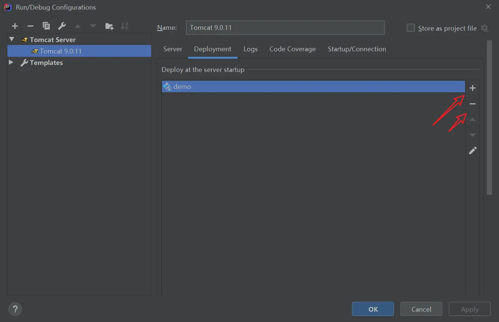The width and height of the screenshot is (499, 322).
Task: Enable Store as project file checkbox
Action: (410, 28)
